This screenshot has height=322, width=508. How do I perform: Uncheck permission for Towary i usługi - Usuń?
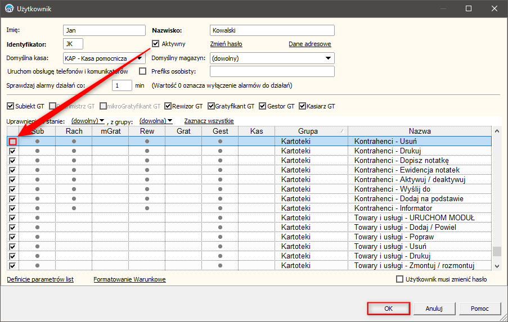12,247
